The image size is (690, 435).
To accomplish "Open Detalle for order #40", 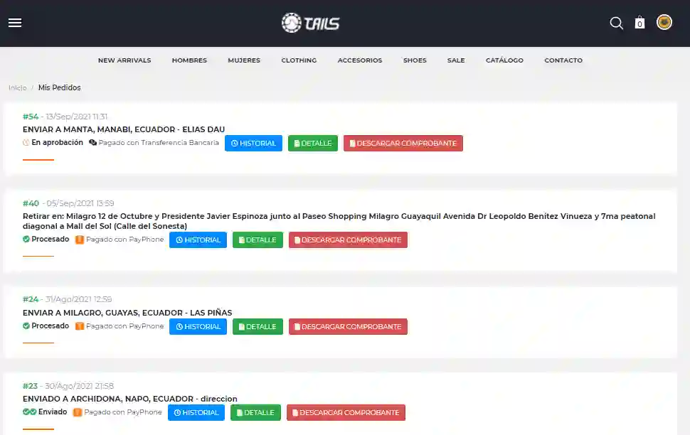I will click(x=258, y=240).
